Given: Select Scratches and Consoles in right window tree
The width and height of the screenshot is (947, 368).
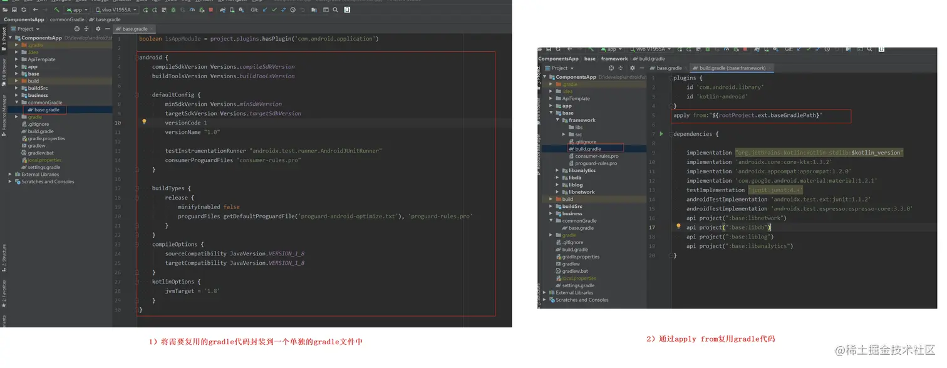Looking at the screenshot, I should 582,300.
